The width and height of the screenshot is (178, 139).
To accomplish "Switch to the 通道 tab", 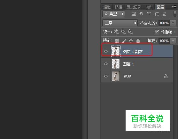I will tap(107, 7).
